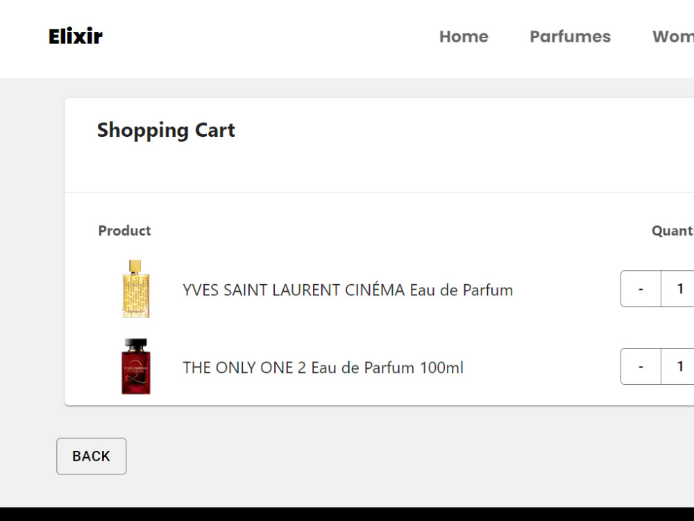The width and height of the screenshot is (694, 521).
Task: Select quantity field for THE ONLY ONE 2
Action: pos(677,366)
